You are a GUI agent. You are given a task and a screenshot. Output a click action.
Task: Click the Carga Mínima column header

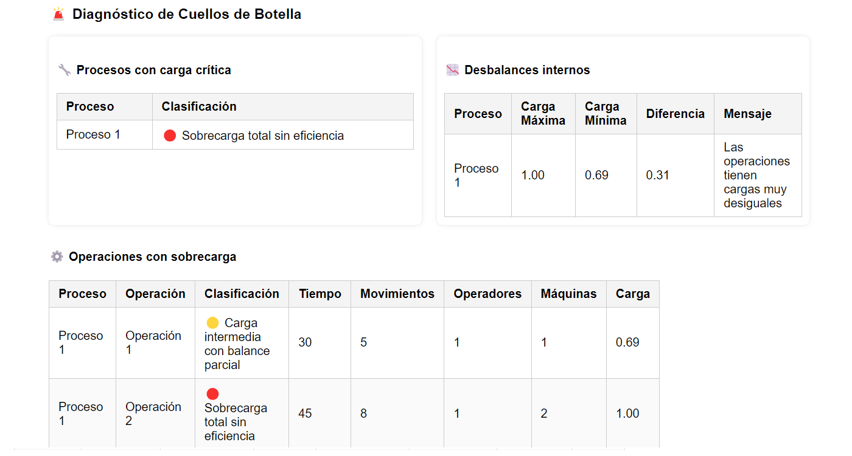(605, 114)
